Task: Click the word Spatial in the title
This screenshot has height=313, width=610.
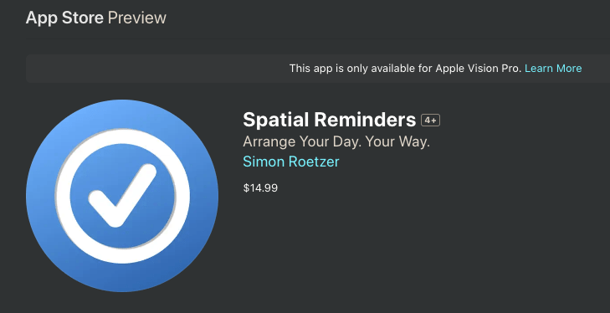Action: [x=276, y=120]
